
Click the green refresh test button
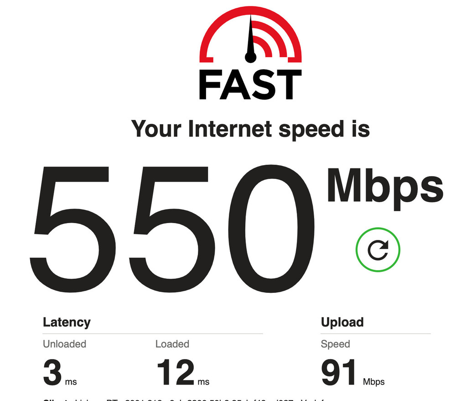(378, 250)
